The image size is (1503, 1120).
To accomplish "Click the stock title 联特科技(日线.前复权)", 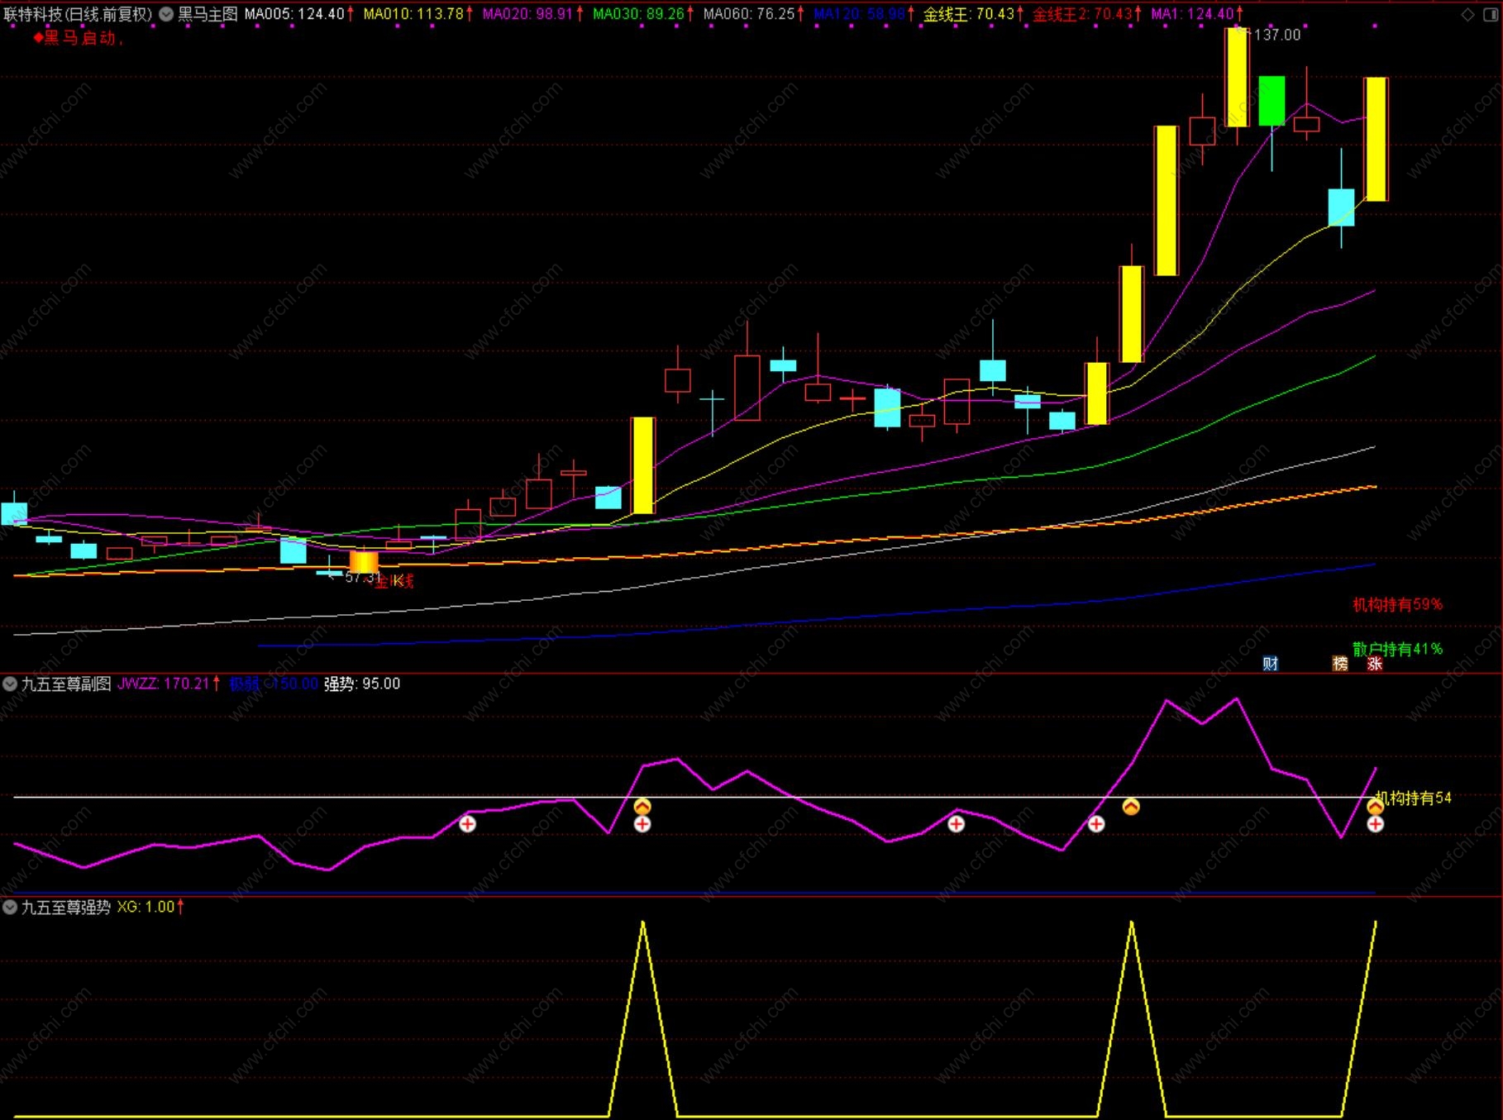I will point(79,14).
